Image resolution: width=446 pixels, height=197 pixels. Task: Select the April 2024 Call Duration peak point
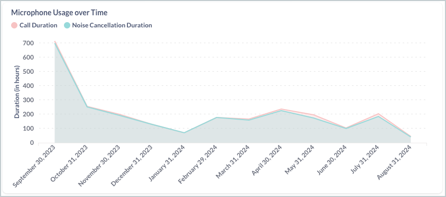[281, 109]
